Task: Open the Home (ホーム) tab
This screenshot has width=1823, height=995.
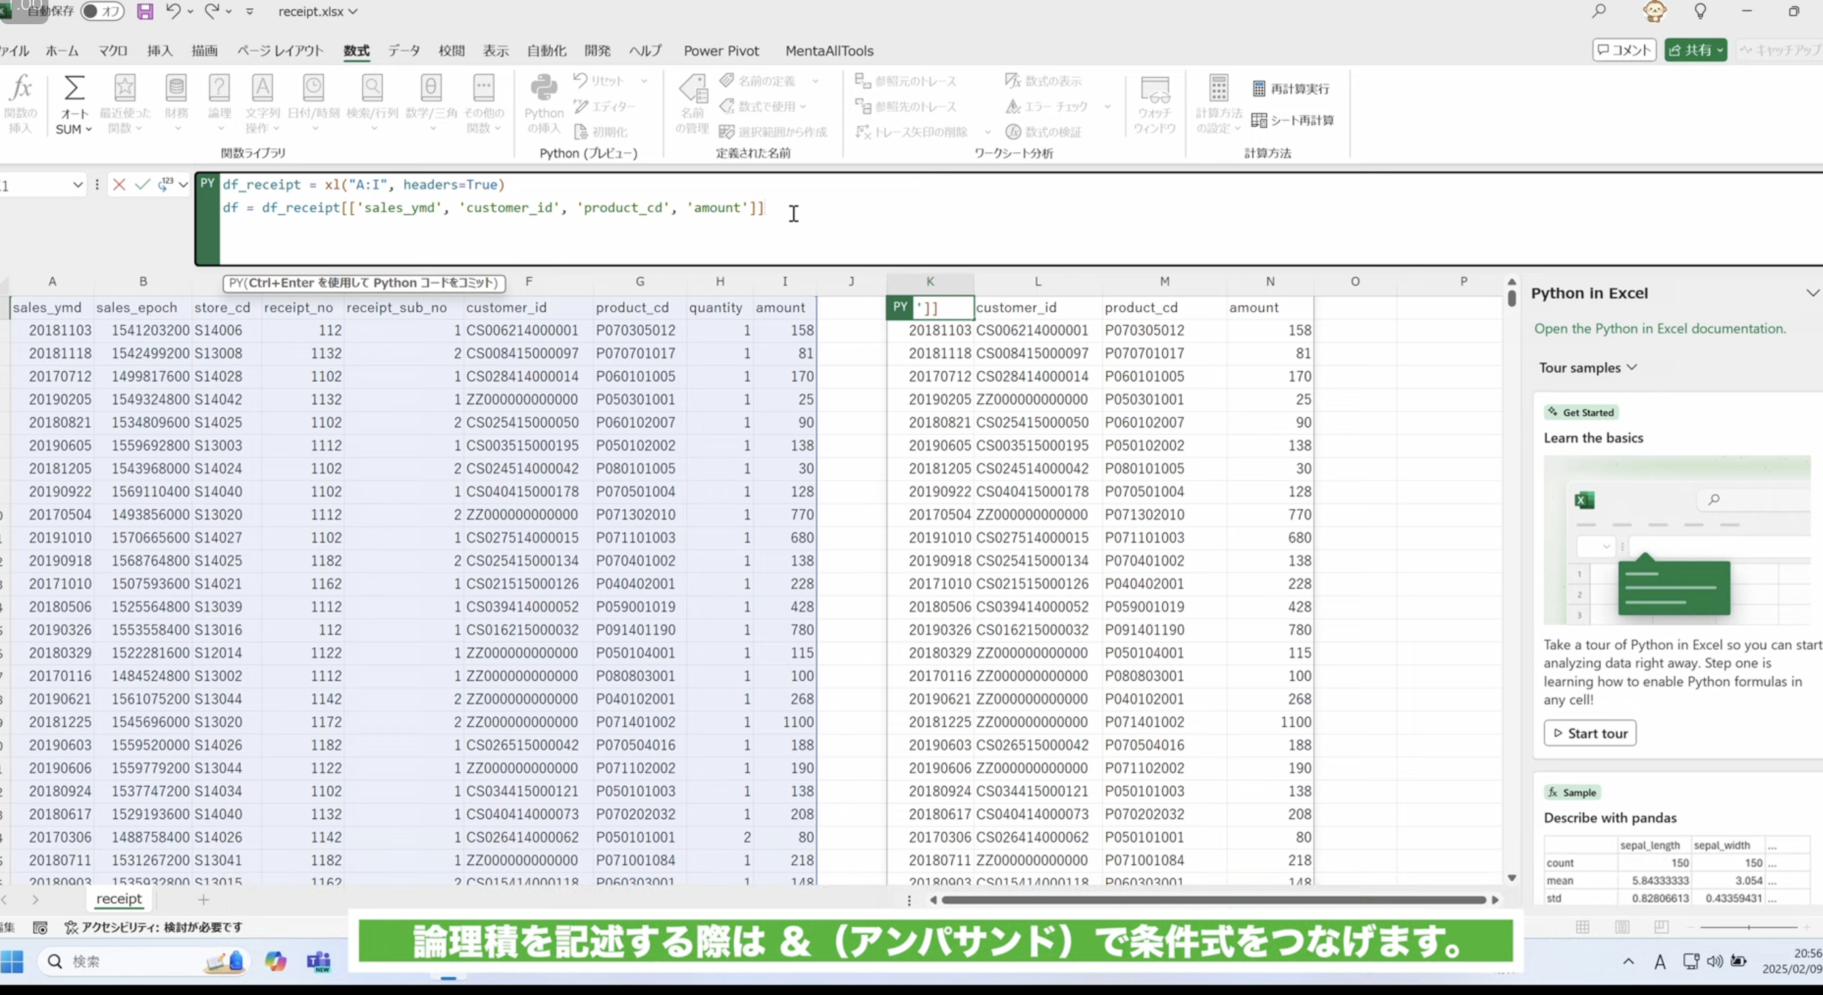Action: [62, 51]
